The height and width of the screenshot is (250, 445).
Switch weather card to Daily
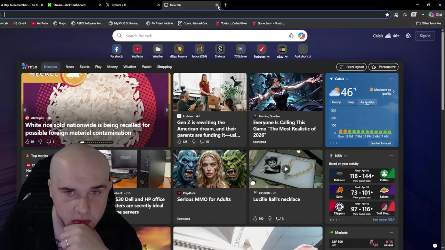click(x=350, y=102)
